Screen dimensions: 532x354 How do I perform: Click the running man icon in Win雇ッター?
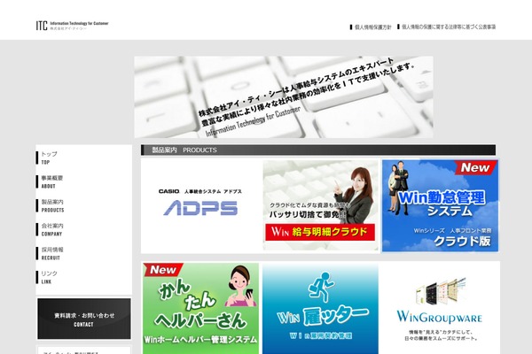tap(321, 286)
